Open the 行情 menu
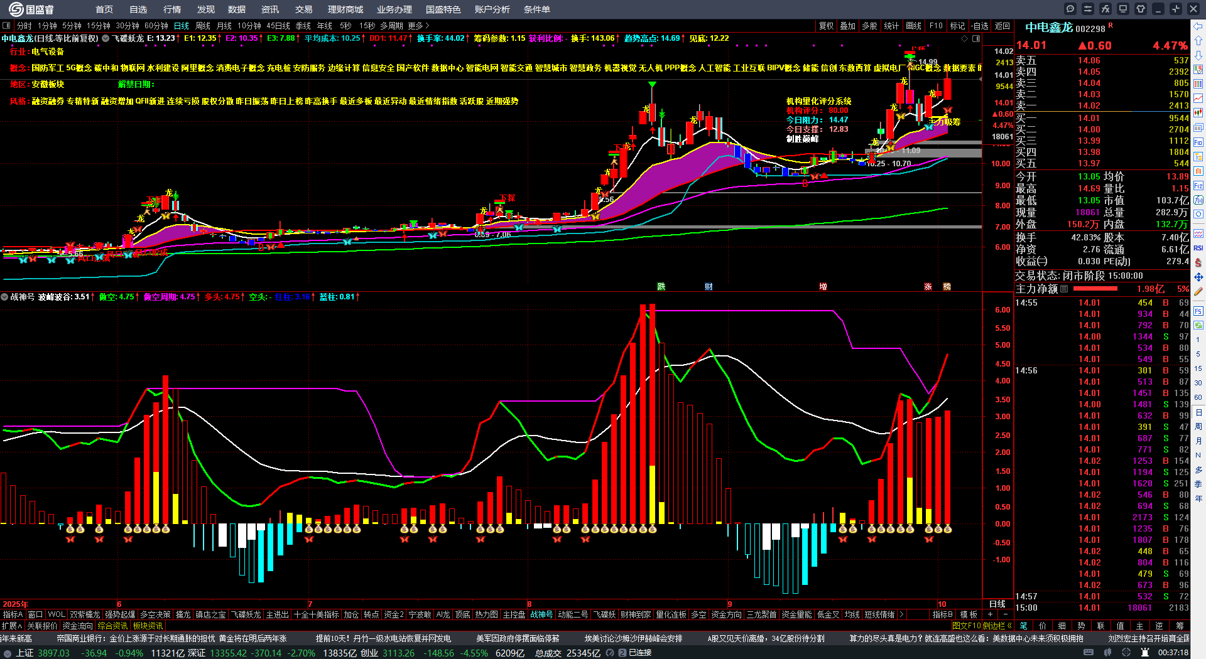 (172, 9)
